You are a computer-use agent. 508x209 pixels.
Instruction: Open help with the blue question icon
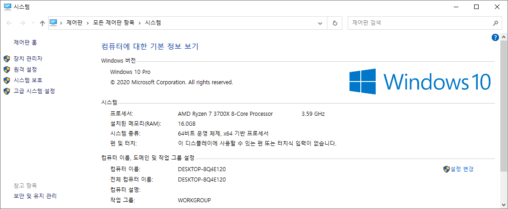tap(495, 37)
